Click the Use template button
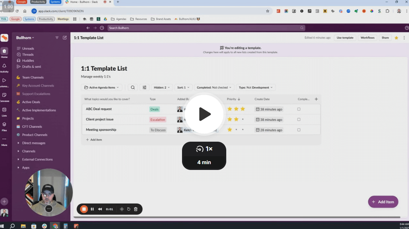The height and width of the screenshot is (229, 409). coord(345,38)
